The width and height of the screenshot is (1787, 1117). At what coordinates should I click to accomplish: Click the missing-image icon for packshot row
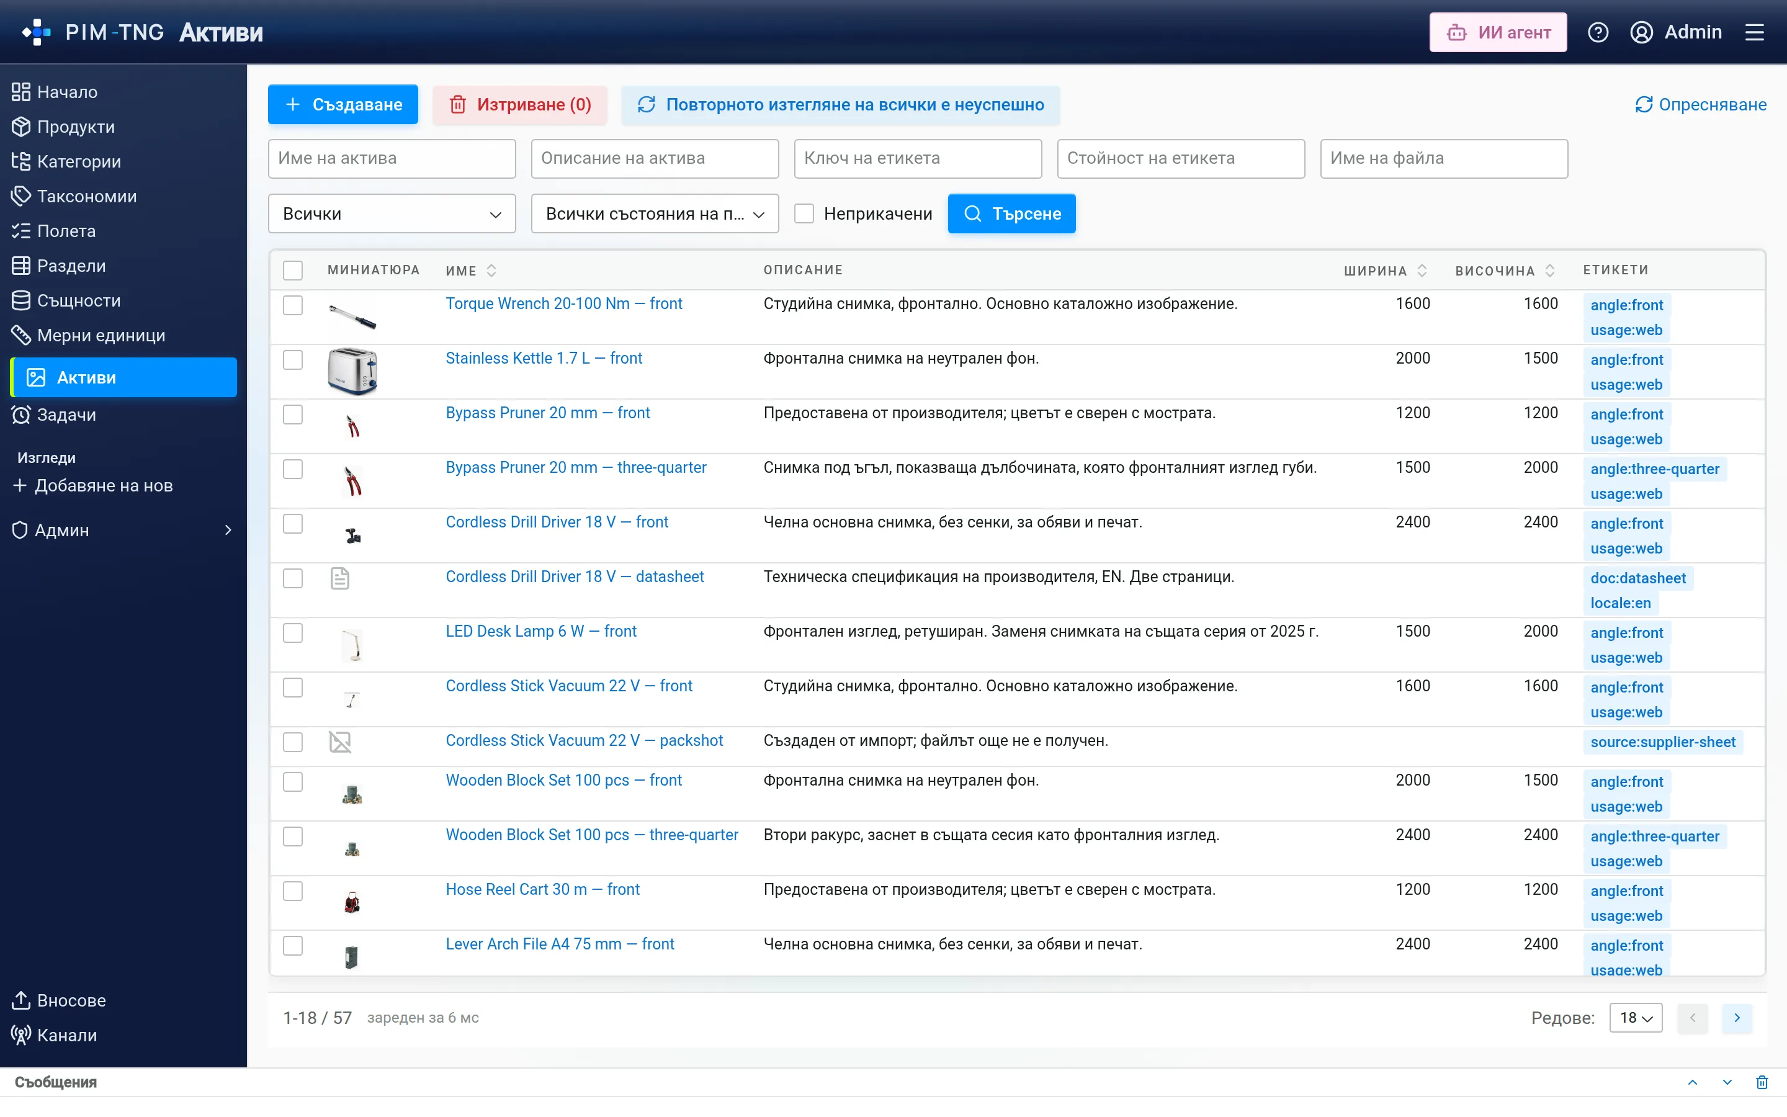(x=339, y=742)
